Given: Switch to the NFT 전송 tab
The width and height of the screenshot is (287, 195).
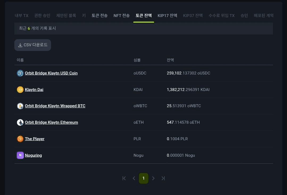Looking at the screenshot, I should pos(122,16).
